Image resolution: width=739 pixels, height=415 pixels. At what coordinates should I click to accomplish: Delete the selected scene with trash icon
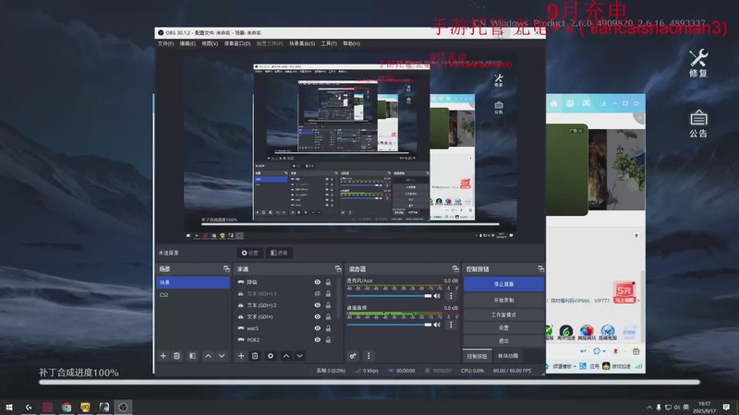(176, 356)
